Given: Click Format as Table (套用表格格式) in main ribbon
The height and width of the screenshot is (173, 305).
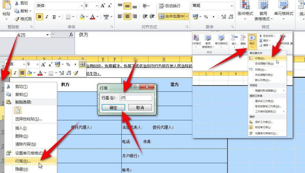Looking at the screenshot, I should 263,10.
